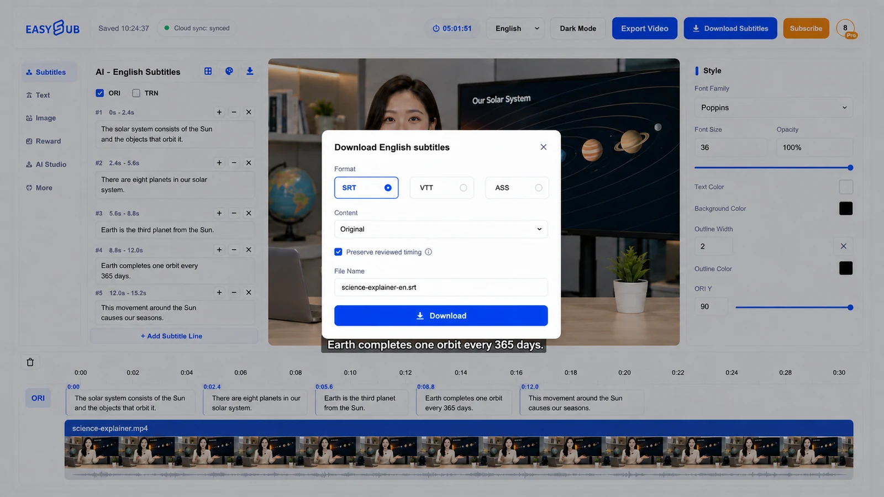Close the Download English subtitles dialog

tap(544, 147)
